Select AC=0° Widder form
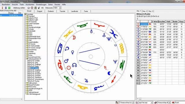185x104 pixels. click(35, 61)
